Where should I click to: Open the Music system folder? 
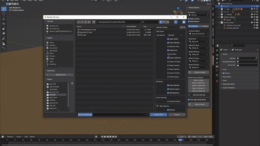click(52, 54)
